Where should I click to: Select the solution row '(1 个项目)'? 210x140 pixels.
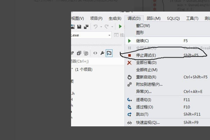[x=84, y=69]
